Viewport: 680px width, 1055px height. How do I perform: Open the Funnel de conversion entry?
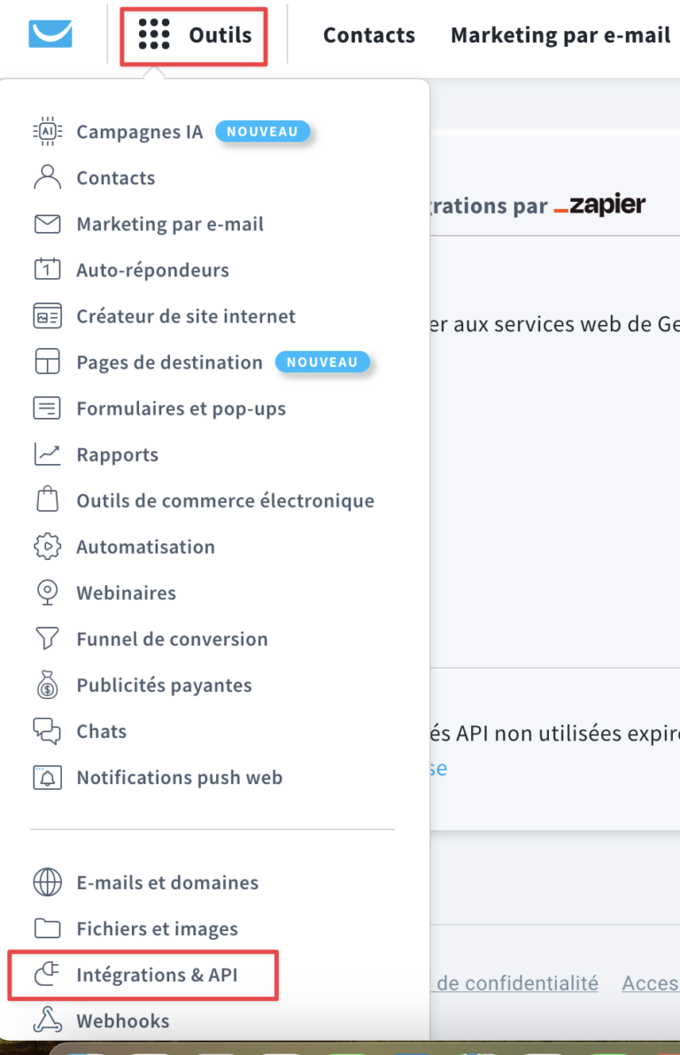173,639
